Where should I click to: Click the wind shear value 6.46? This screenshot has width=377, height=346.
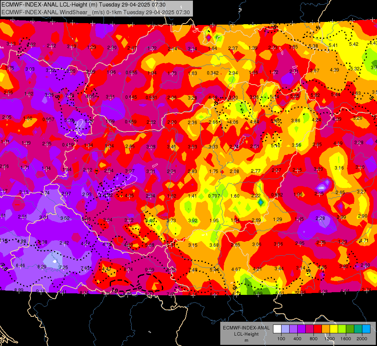[x=20, y=266]
